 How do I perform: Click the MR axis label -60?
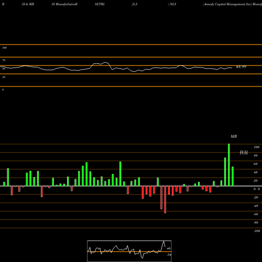click(x=256, y=214)
